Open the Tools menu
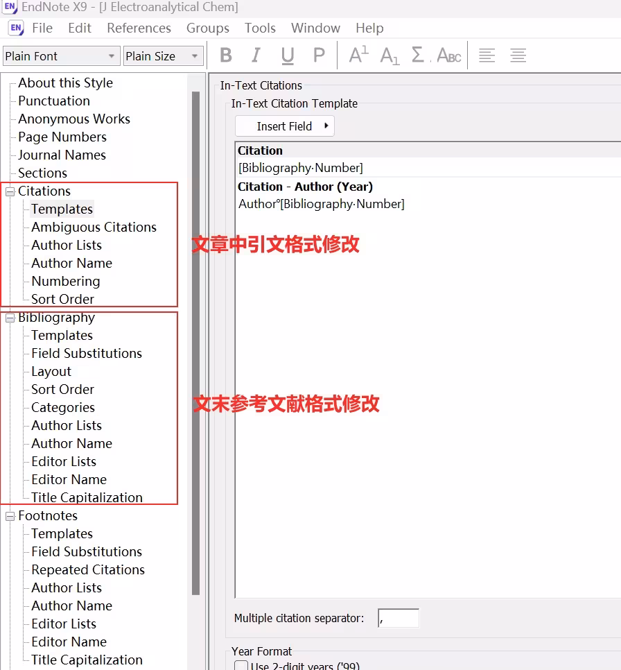 [260, 28]
